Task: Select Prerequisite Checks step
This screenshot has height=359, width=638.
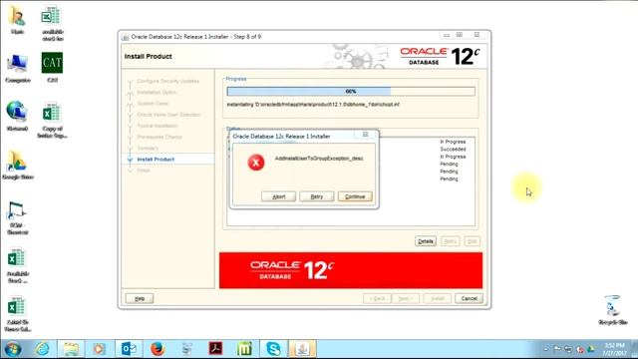Action: click(159, 137)
